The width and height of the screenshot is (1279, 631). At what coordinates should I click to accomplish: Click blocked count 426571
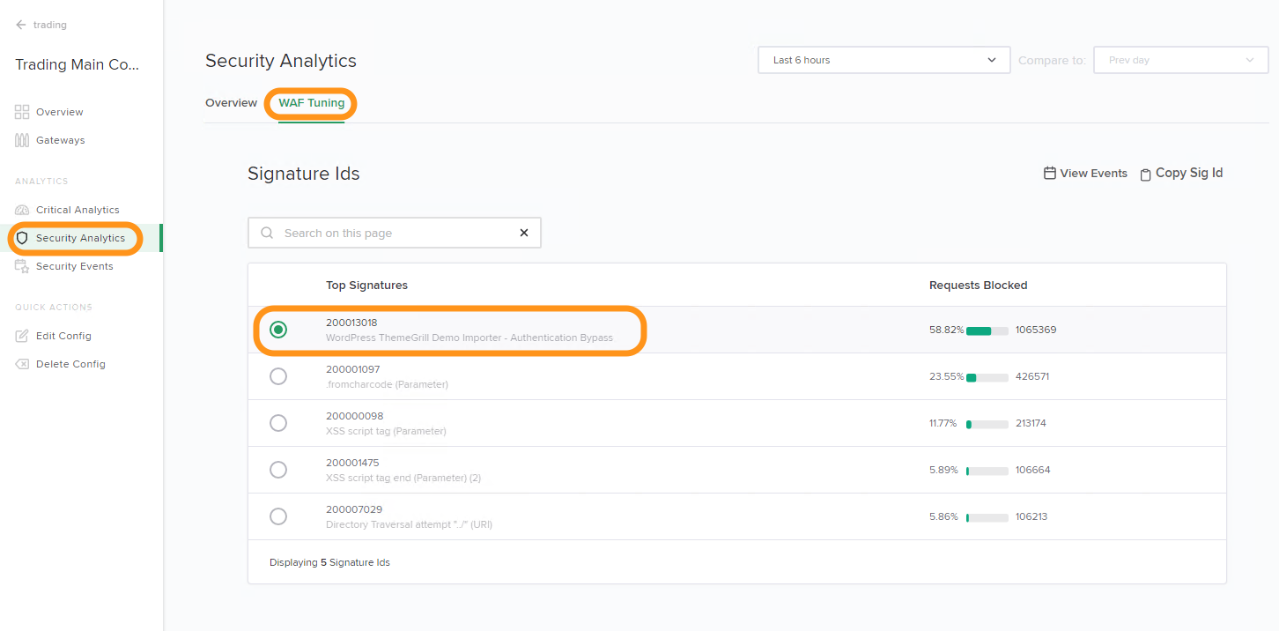point(1032,376)
